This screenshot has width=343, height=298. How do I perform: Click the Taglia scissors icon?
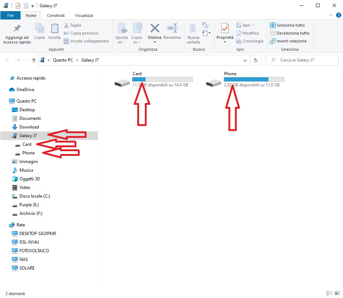pyautogui.click(x=66, y=25)
